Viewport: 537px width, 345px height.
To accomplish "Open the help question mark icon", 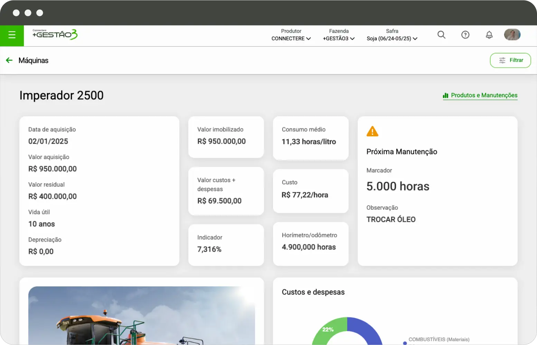I will [x=465, y=35].
